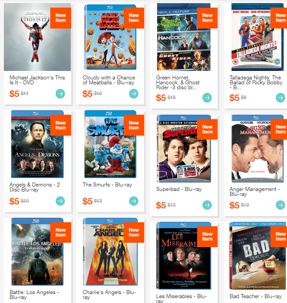Open 'The Smurfs - Blu-ray' title link
This screenshot has height=303, width=287.
point(107,185)
